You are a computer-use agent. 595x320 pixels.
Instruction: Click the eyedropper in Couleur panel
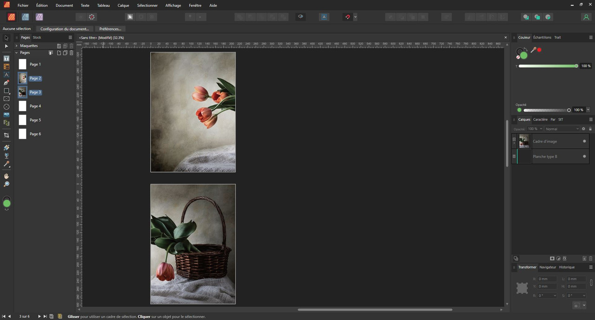click(x=533, y=50)
